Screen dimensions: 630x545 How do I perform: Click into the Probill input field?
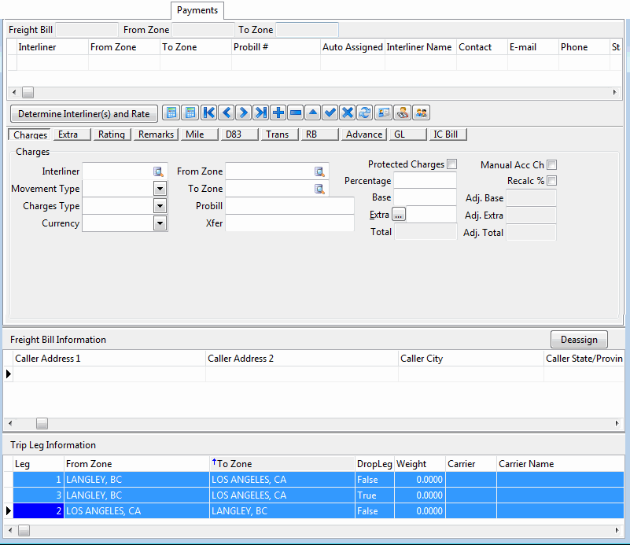pos(289,206)
